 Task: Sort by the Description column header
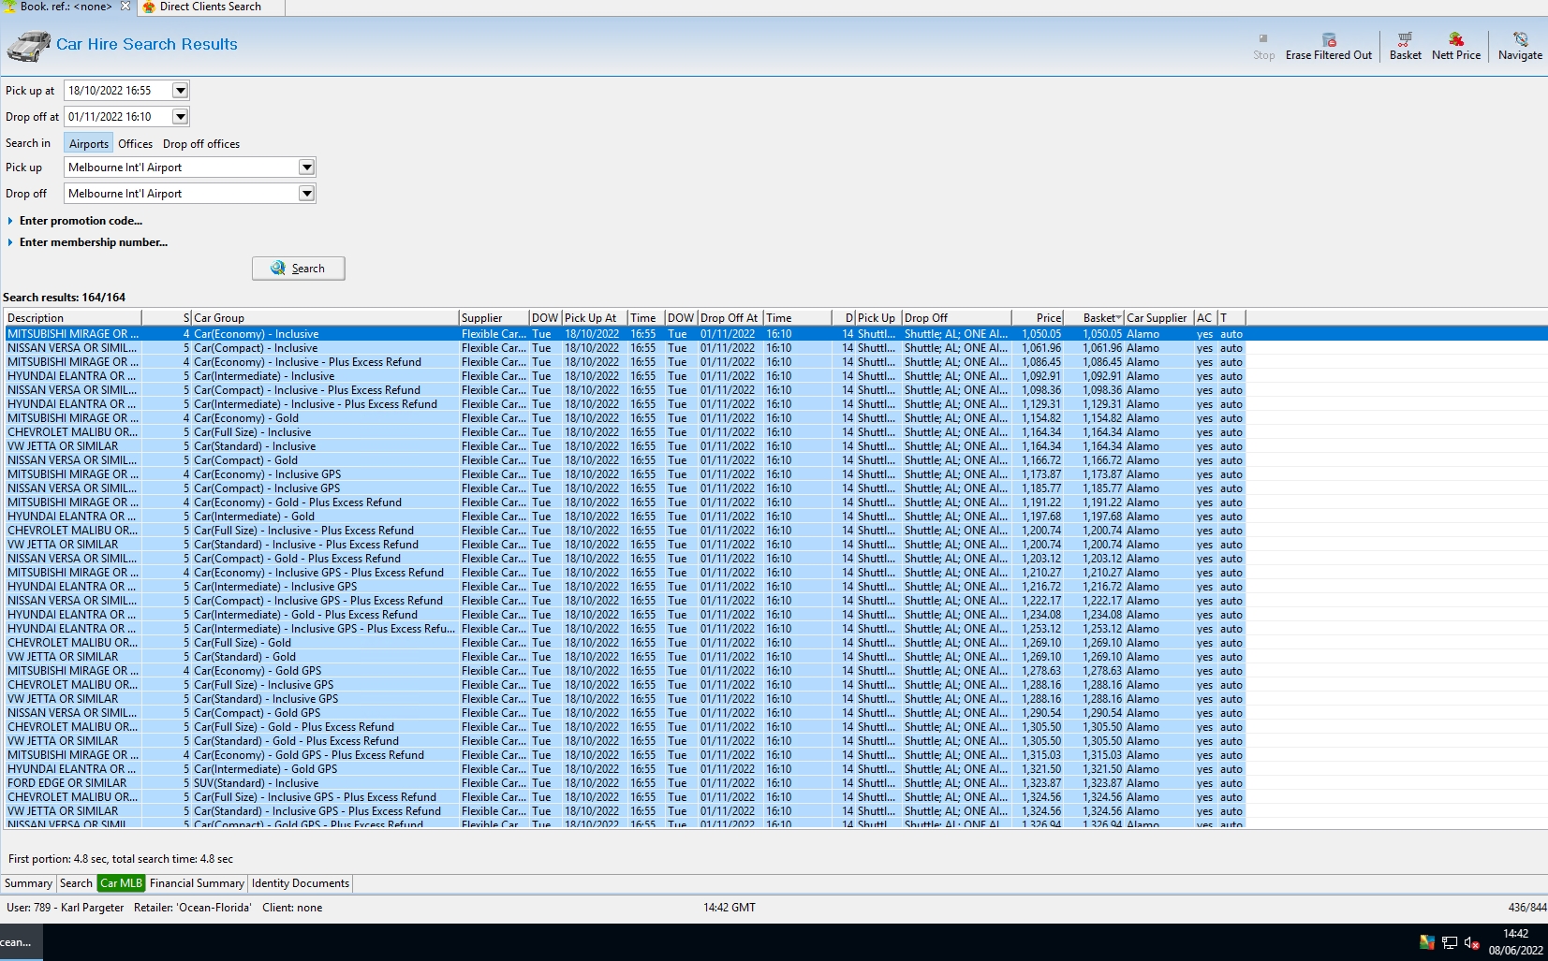73,318
